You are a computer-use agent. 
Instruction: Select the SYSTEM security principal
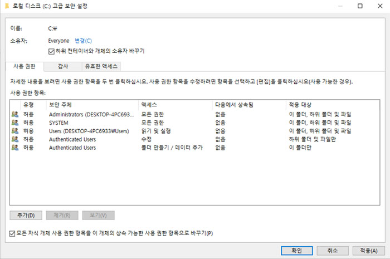click(195, 123)
